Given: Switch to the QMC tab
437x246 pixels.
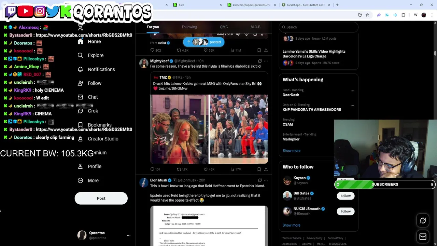Looking at the screenshot, I should [224, 27].
